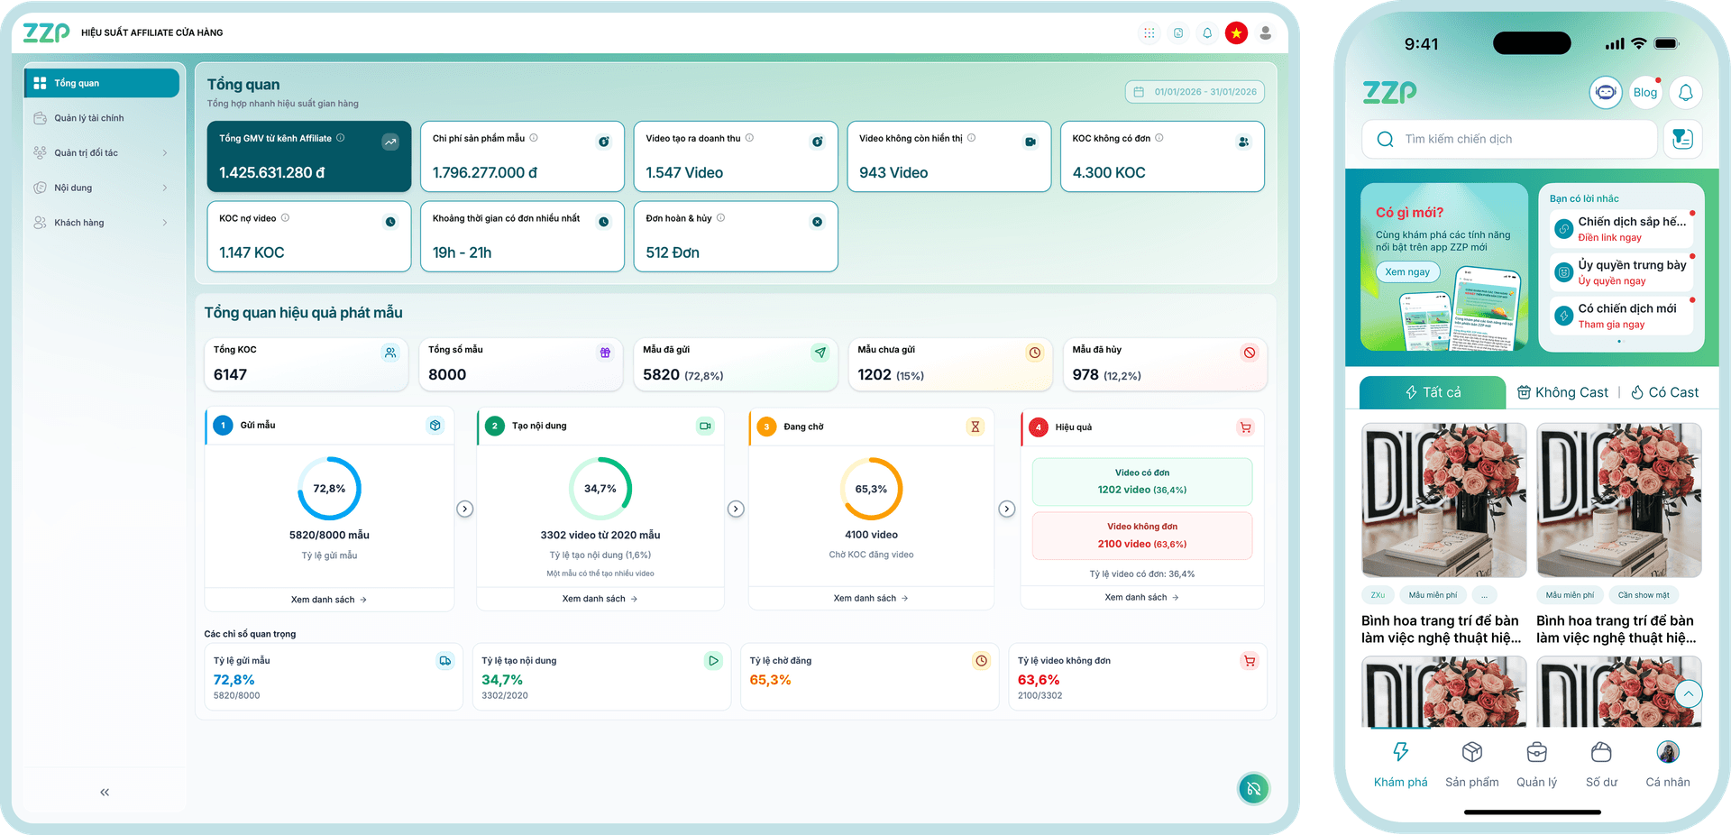Select the Không Cast filter
Viewport: 1731px width, 835px height.
click(x=1562, y=392)
